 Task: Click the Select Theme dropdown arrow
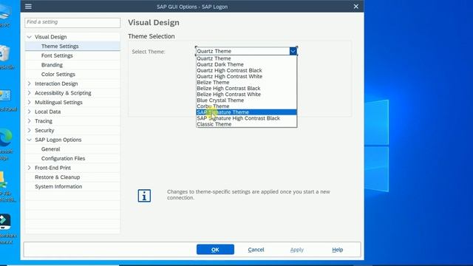pos(293,51)
